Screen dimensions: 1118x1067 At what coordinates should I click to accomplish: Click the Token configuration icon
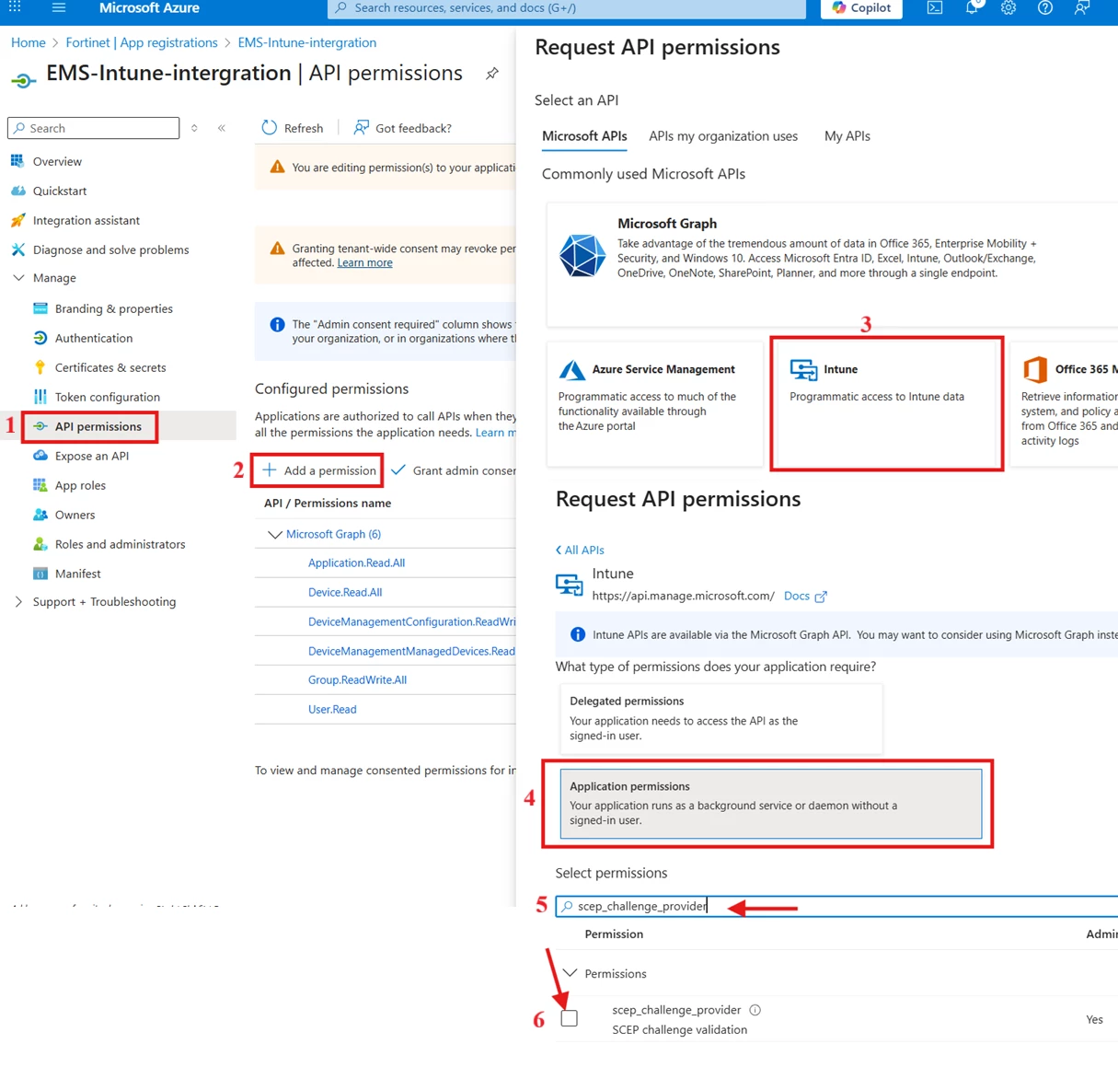[40, 397]
